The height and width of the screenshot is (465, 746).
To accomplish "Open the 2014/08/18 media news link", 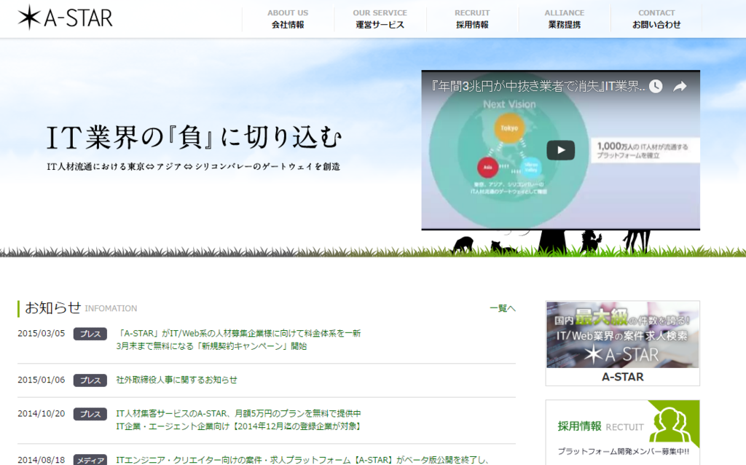I will [x=302, y=460].
